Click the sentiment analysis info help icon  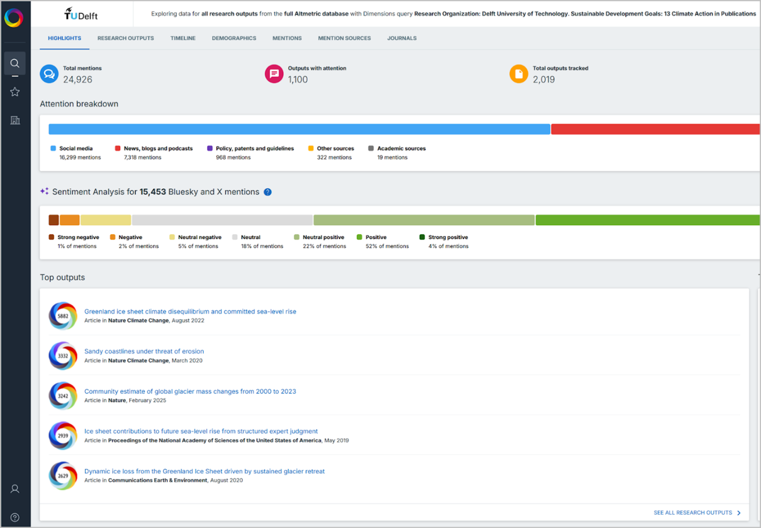[268, 192]
